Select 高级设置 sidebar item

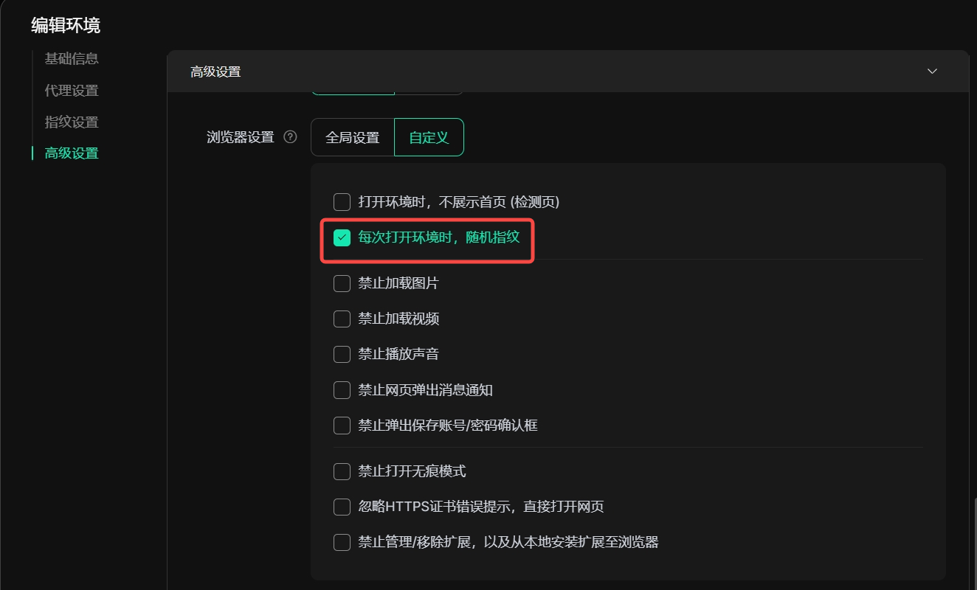72,153
